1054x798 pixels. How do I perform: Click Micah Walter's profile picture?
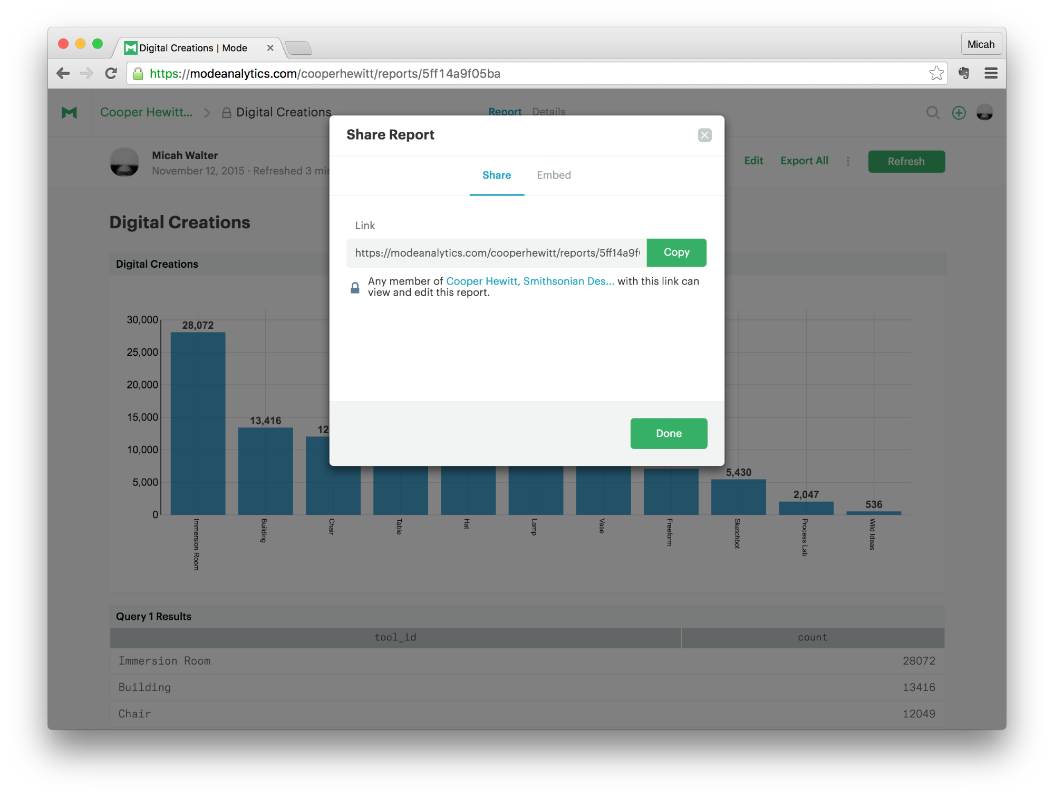(x=124, y=162)
